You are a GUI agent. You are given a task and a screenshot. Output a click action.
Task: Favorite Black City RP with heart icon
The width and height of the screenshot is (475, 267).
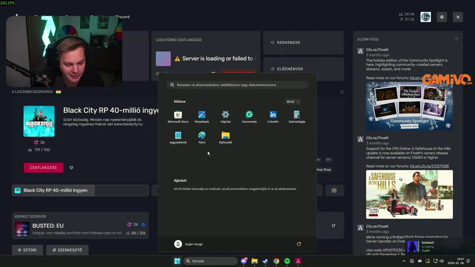point(71,168)
